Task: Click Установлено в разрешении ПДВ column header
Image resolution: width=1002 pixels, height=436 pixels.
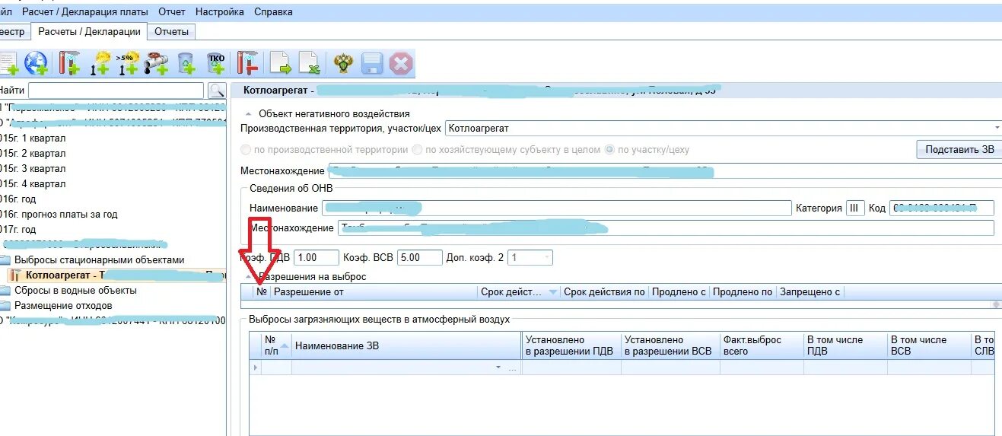Action: coord(571,345)
